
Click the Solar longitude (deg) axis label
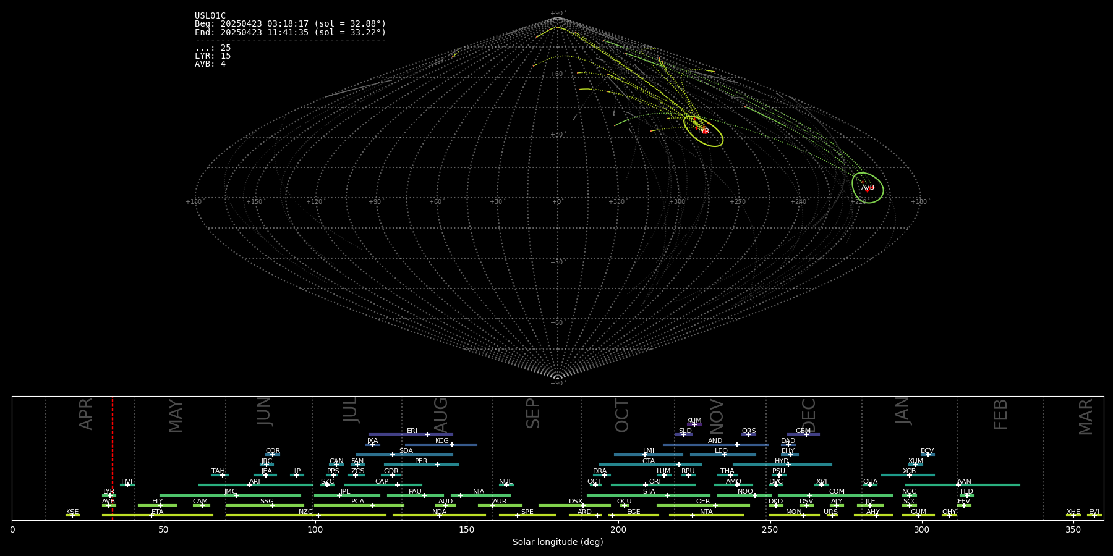(558, 542)
